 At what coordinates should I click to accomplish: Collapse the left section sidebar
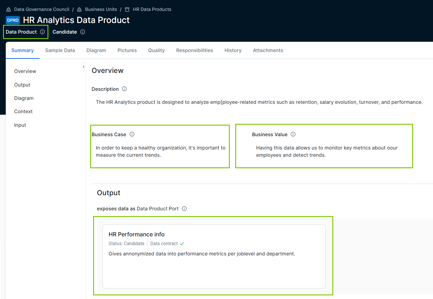pyautogui.click(x=83, y=67)
